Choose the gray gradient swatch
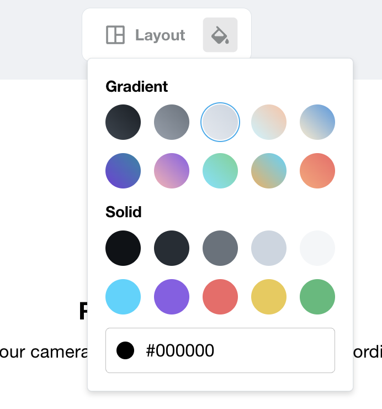 coord(172,122)
